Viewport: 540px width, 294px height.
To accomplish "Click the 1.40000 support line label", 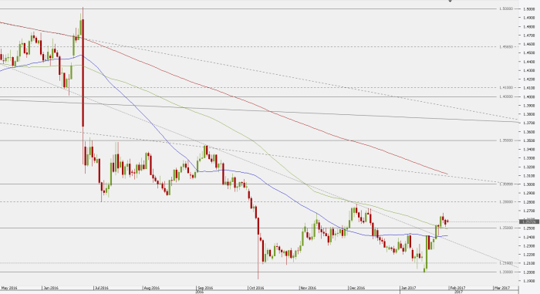I will tap(506, 96).
